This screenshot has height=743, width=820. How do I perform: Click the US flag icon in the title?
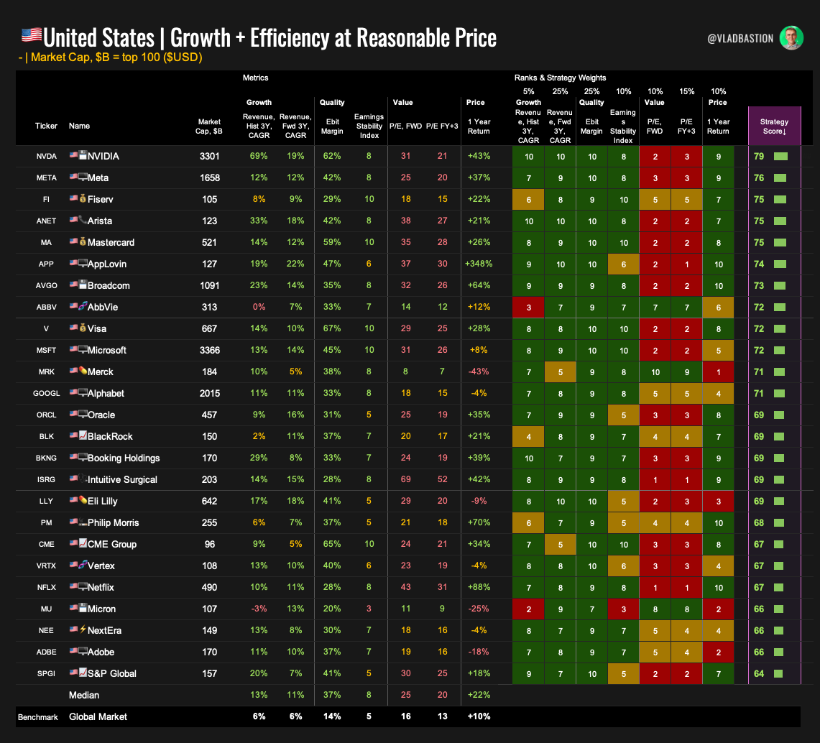(32, 35)
